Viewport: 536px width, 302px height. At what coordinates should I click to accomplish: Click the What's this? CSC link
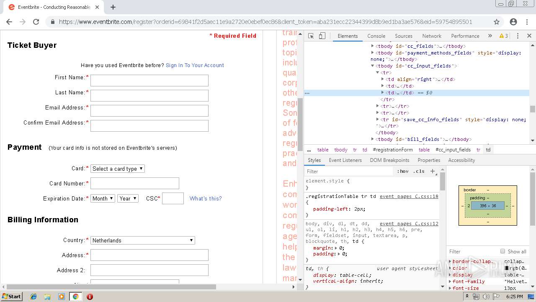206,198
